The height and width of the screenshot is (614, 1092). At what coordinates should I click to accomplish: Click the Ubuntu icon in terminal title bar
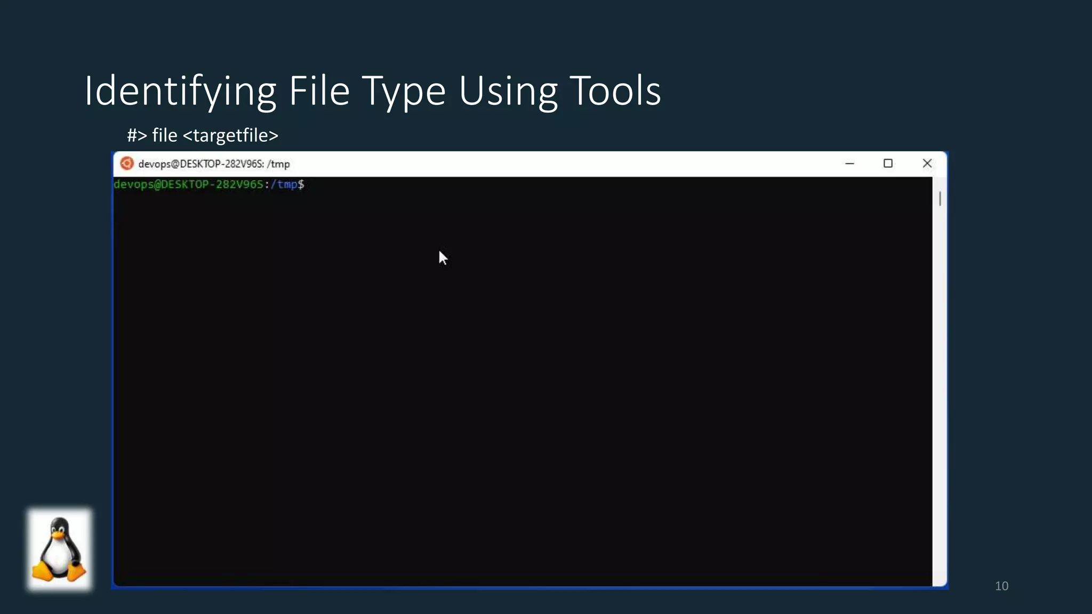click(x=127, y=164)
